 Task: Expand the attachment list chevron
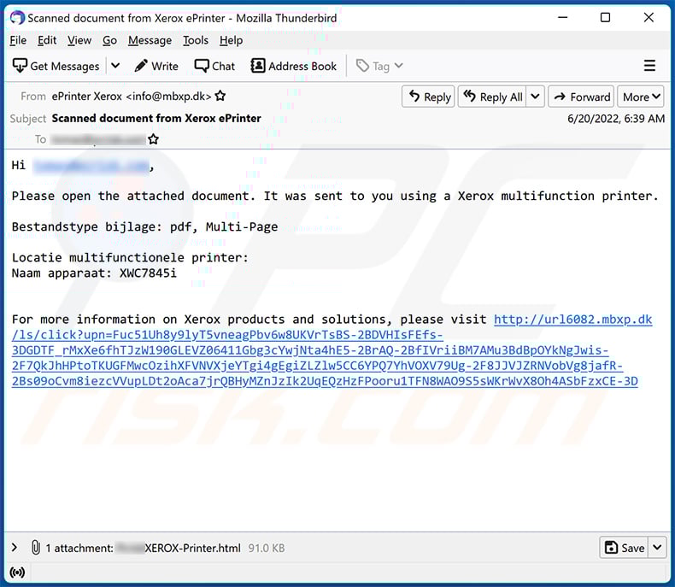coord(15,548)
